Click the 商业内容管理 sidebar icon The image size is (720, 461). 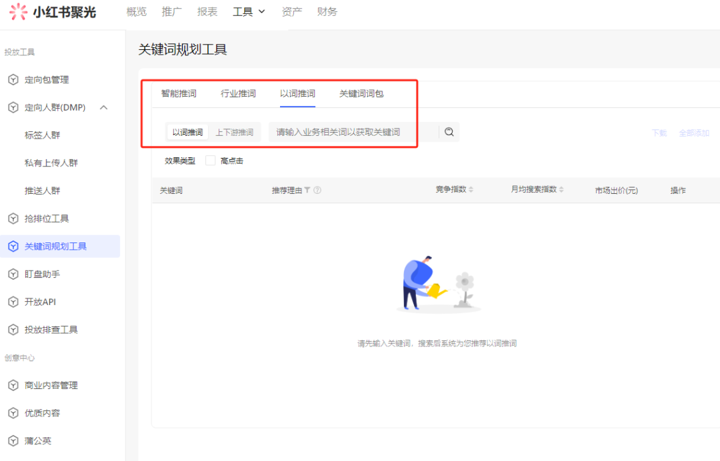pos(14,385)
